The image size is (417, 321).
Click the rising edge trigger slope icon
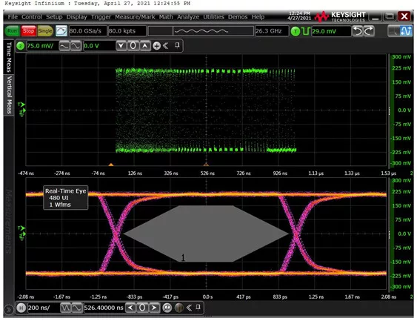coord(306,31)
